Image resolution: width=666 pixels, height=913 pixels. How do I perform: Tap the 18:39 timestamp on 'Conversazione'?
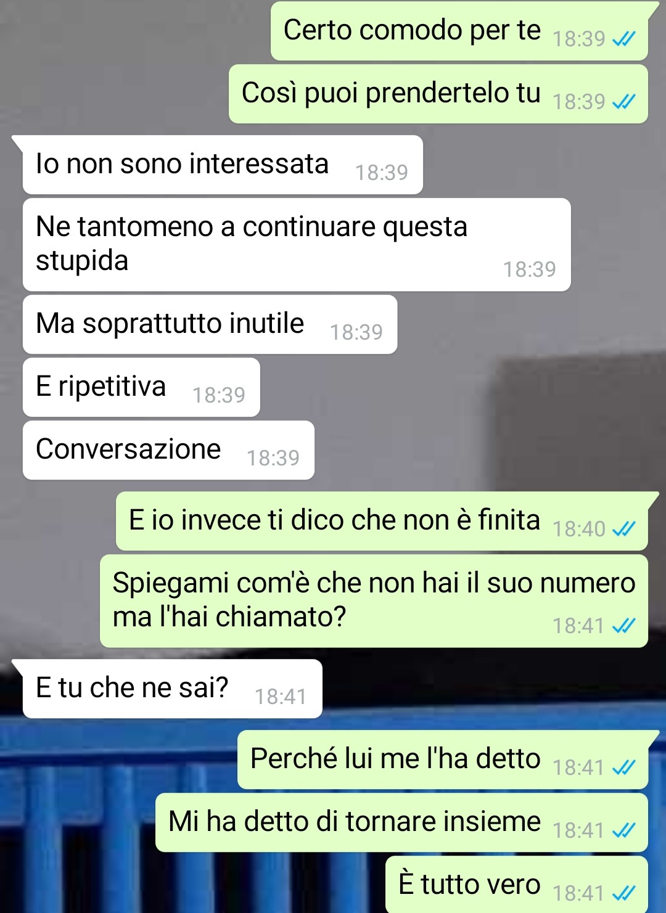[273, 458]
